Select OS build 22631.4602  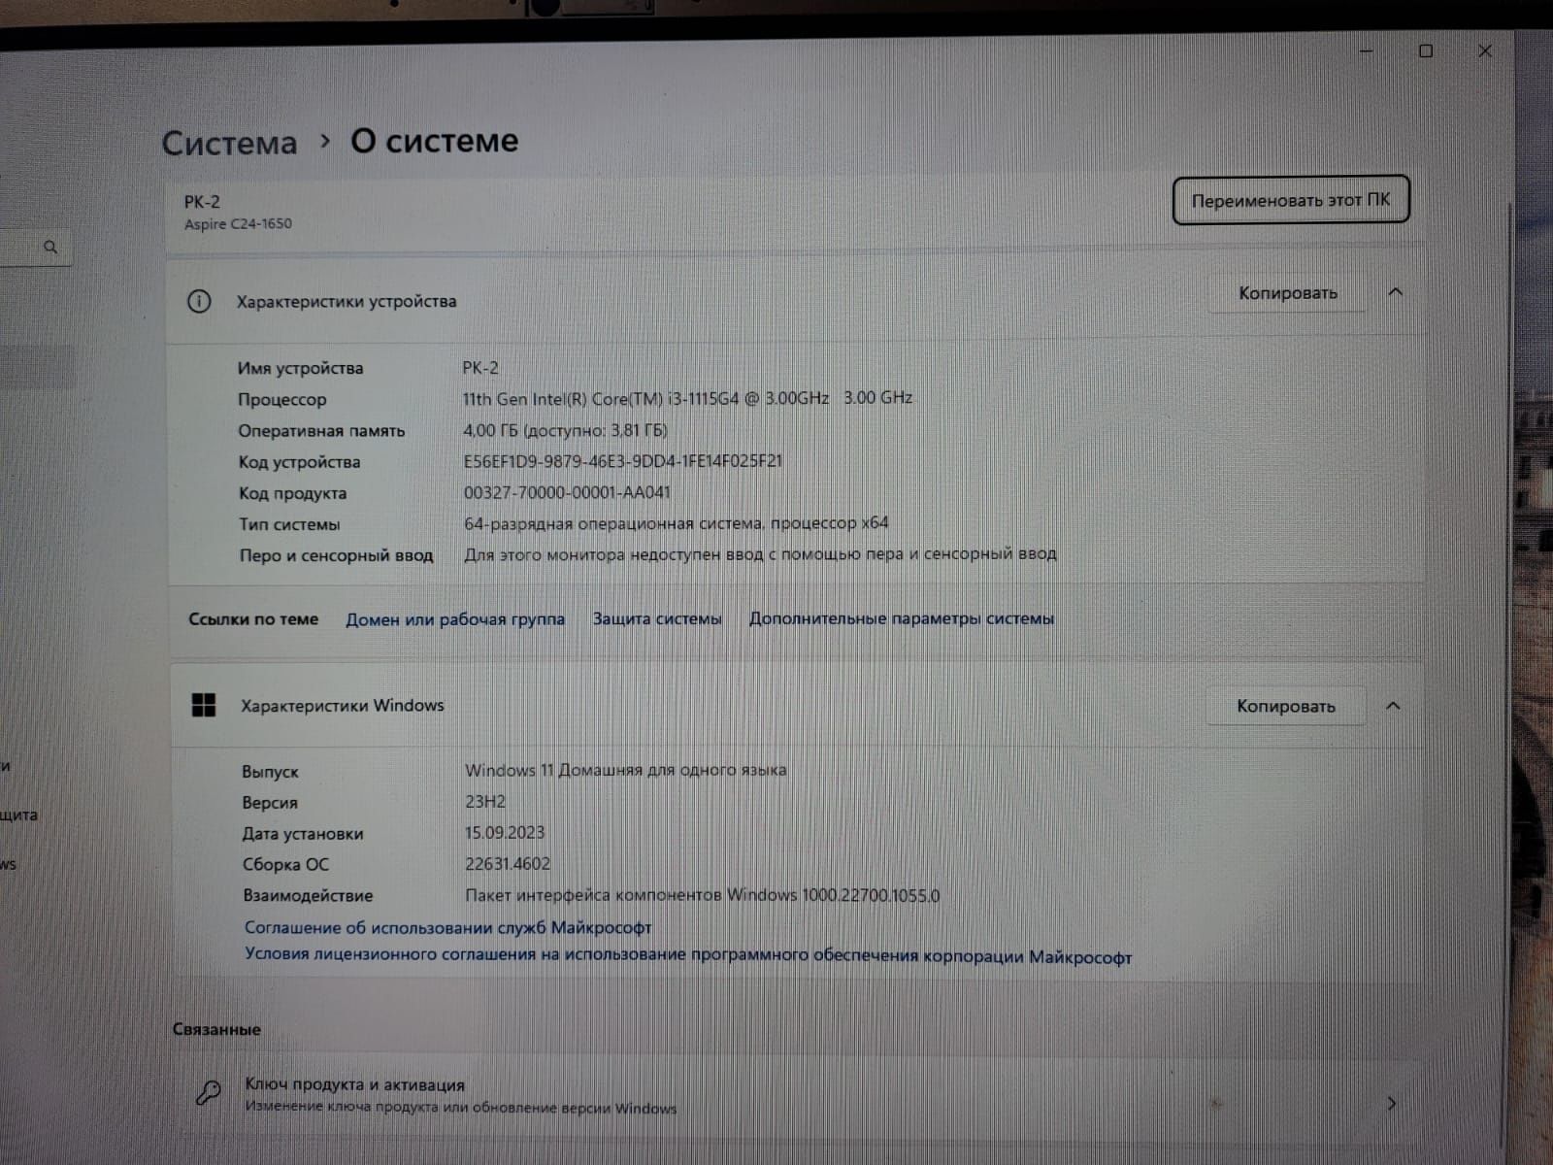coord(508,864)
